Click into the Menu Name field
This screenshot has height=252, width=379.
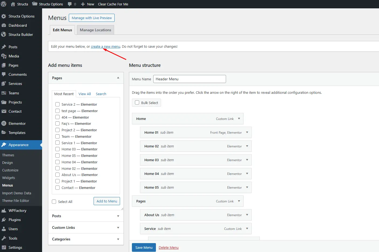pyautogui.click(x=190, y=79)
